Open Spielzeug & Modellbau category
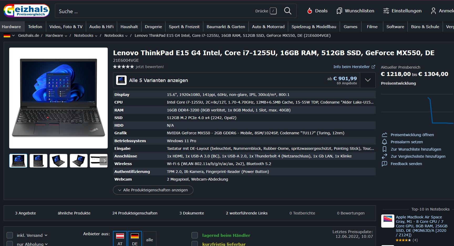This screenshot has height=246, width=454. tap(314, 27)
